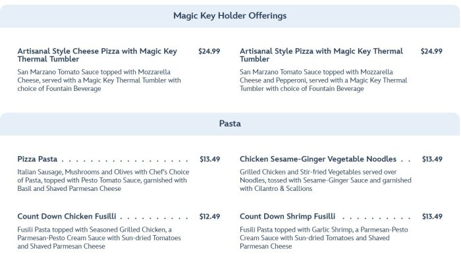Click the price beside Count Down Shrimp Fusilli
Screen dimensions: 461x264
tap(432, 216)
